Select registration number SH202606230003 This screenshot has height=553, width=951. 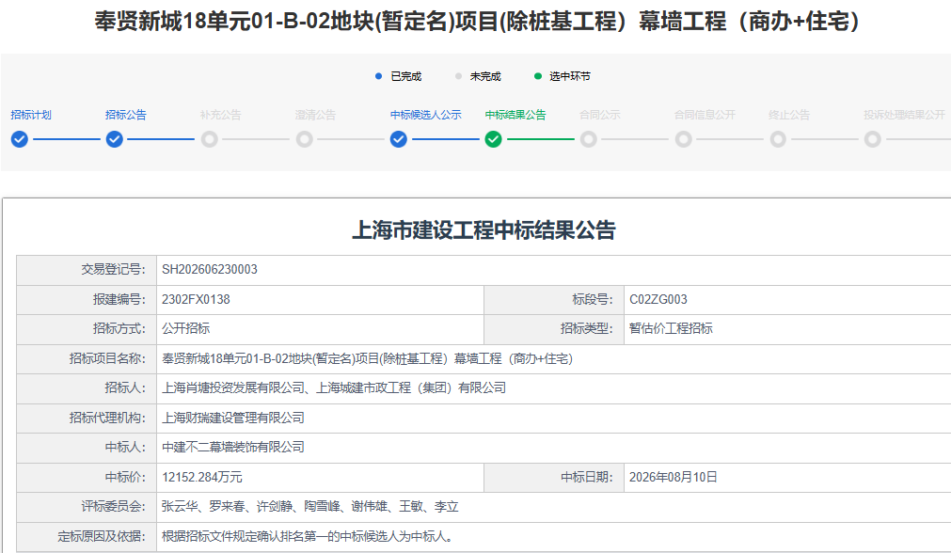(x=209, y=269)
